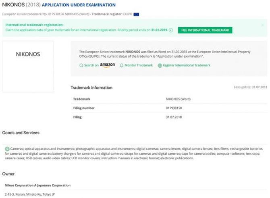The image size is (270, 198).
Task: Click the globe icon for Register International Trademark
Action: (x=160, y=65)
